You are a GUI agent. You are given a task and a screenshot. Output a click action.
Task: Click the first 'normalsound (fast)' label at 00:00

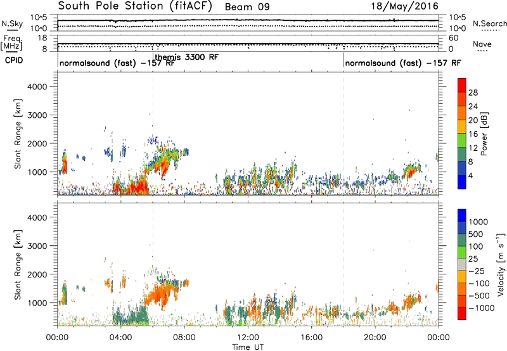pyautogui.click(x=117, y=63)
